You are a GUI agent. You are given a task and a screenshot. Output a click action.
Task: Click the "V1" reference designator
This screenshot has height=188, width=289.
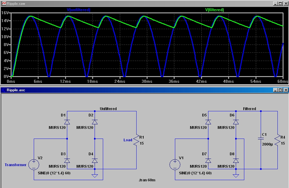[x=181, y=158]
